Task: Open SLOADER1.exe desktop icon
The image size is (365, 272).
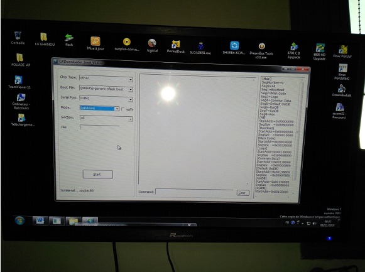Action: tap(200, 48)
